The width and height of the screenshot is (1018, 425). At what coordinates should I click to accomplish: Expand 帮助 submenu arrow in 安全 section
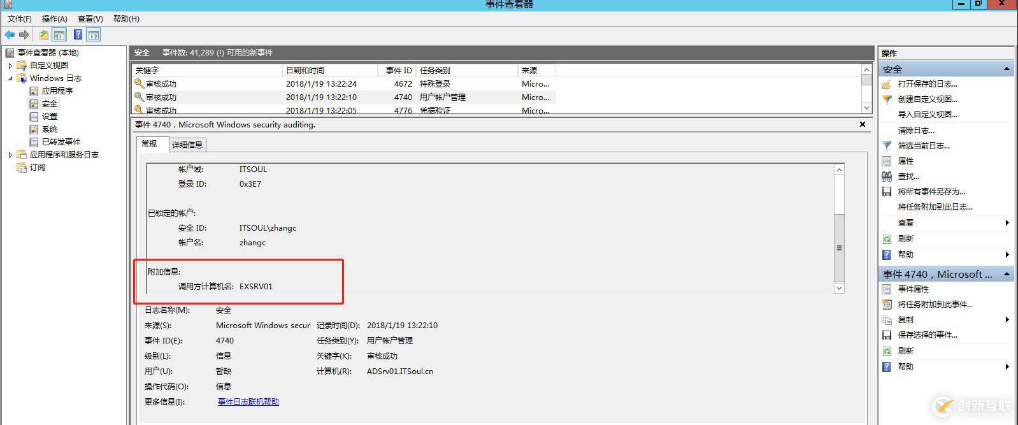(1007, 255)
